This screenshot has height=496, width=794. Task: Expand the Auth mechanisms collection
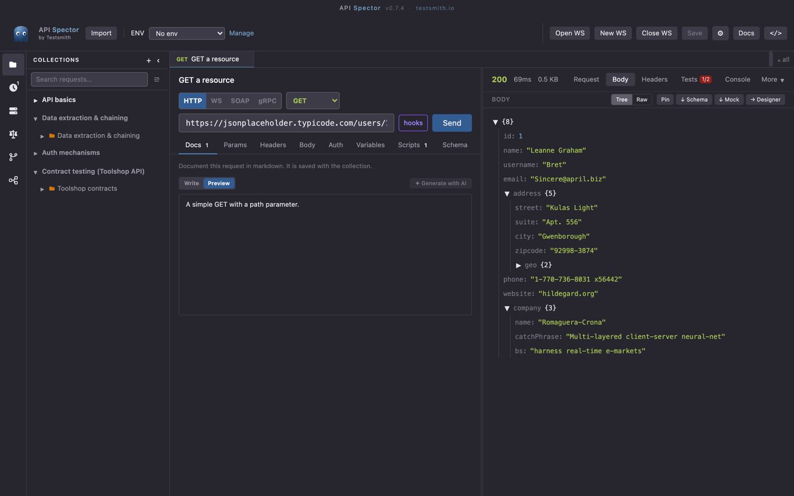click(36, 153)
